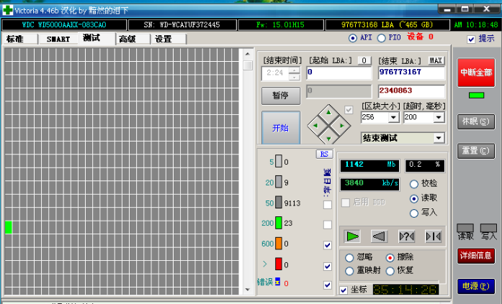
Task: Click the RS button above block counts
Action: coord(323,154)
